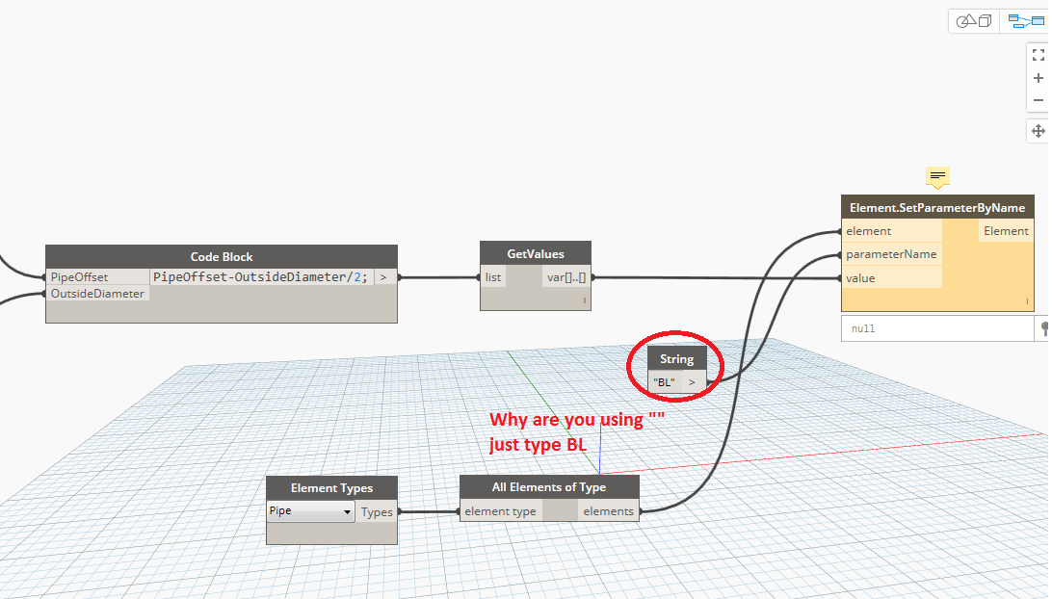This screenshot has width=1052, height=599.
Task: Zoom out with the minus icon
Action: coord(1038,100)
